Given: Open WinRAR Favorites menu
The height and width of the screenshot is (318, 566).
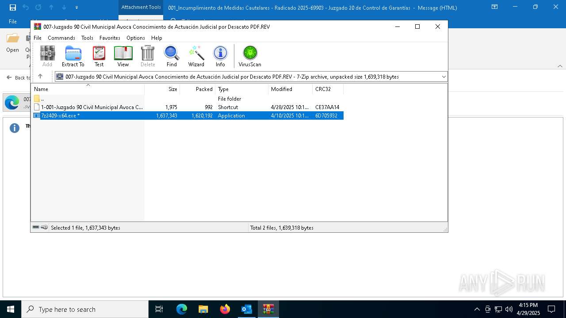Looking at the screenshot, I should (x=110, y=38).
